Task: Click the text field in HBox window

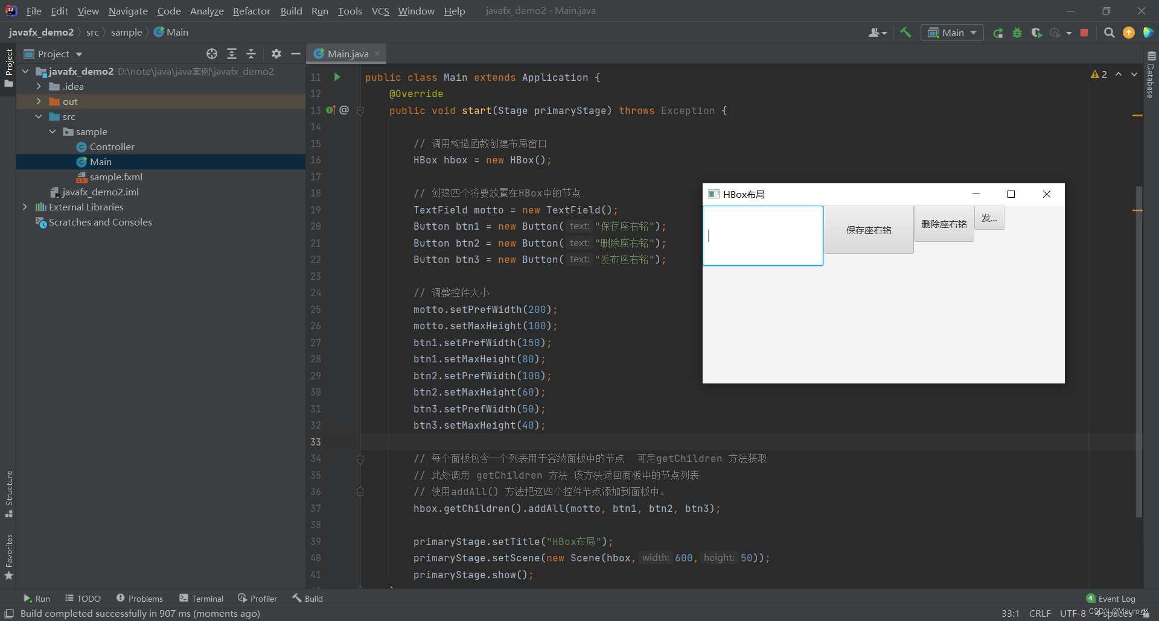Action: tap(763, 236)
